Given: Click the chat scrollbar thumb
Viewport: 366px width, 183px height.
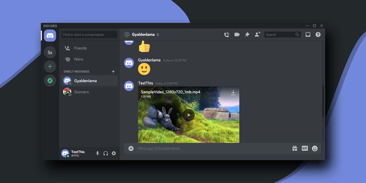Looking at the screenshot, I should (x=323, y=101).
